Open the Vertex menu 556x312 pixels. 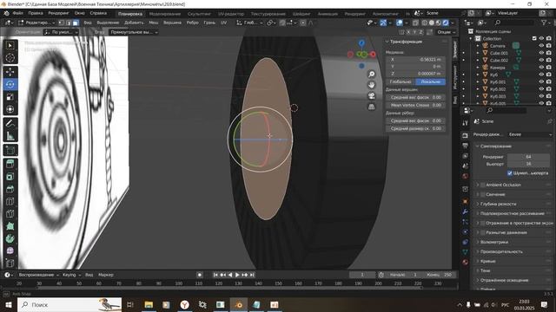coord(172,23)
